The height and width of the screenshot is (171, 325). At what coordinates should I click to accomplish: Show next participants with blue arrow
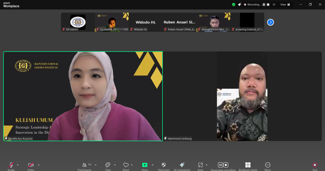click(270, 22)
